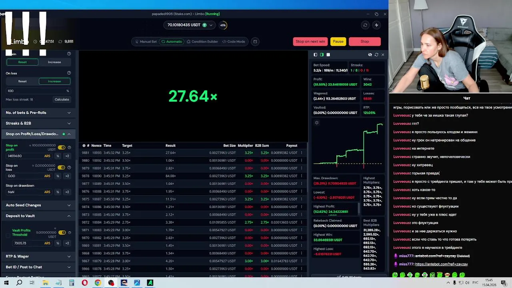Image resolution: width=512 pixels, height=288 pixels.
Task: Expand Streaks & B2B section
Action: click(x=38, y=123)
